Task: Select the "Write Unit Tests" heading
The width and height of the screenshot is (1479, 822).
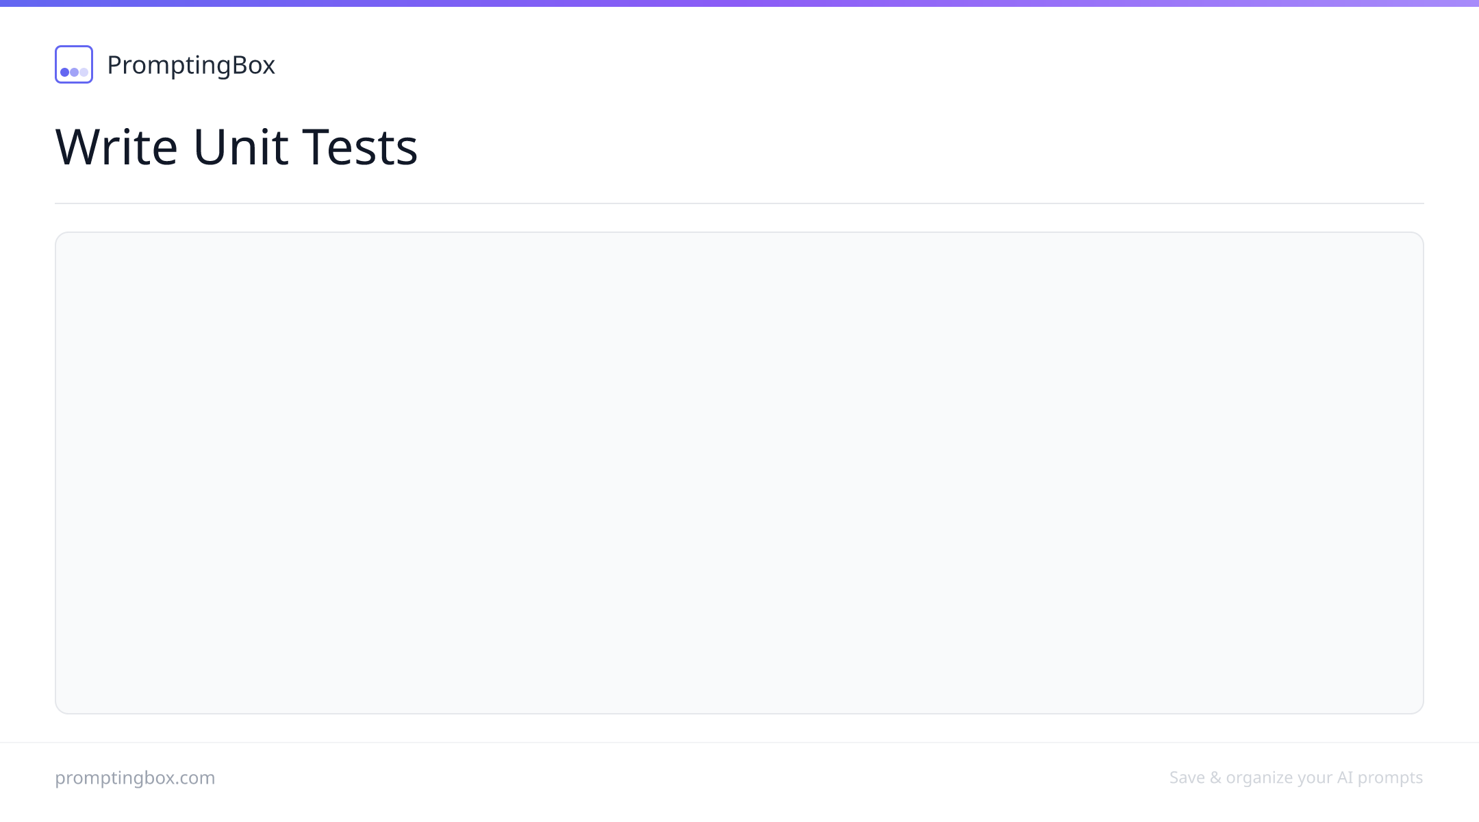Action: 236,147
